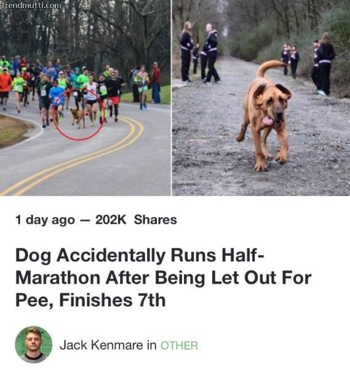Open author Jack Kenmare's name link

click(x=101, y=345)
